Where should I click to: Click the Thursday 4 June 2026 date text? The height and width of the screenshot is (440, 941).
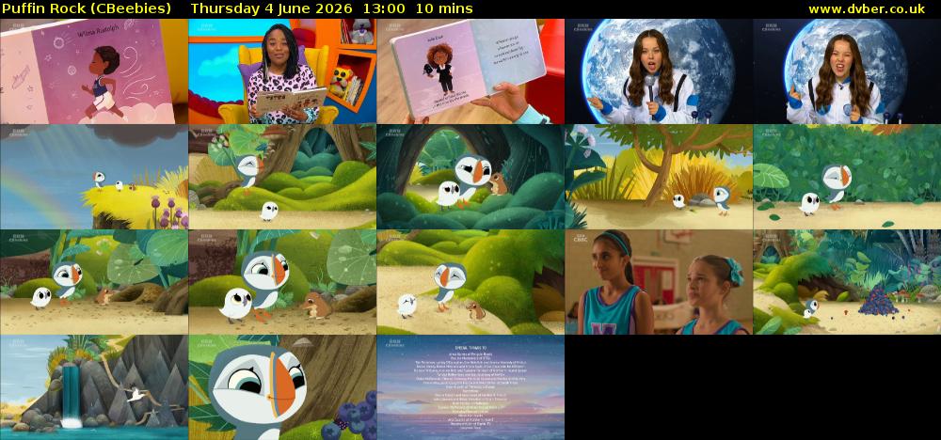click(273, 9)
